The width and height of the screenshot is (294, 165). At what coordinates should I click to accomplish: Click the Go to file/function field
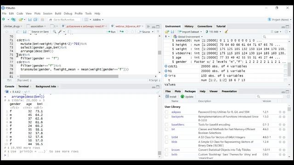64,20
